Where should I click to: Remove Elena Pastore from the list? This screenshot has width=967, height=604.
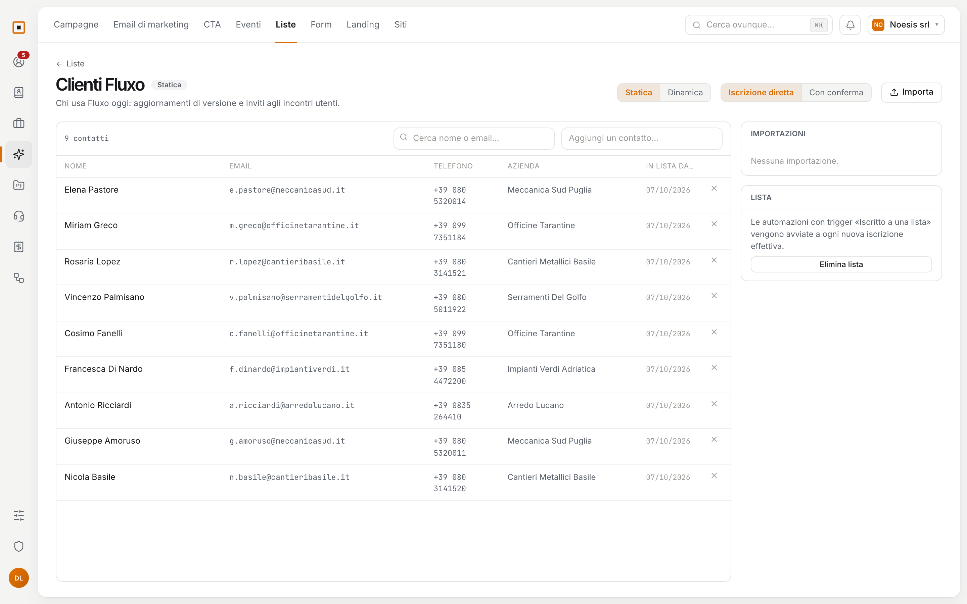click(714, 189)
